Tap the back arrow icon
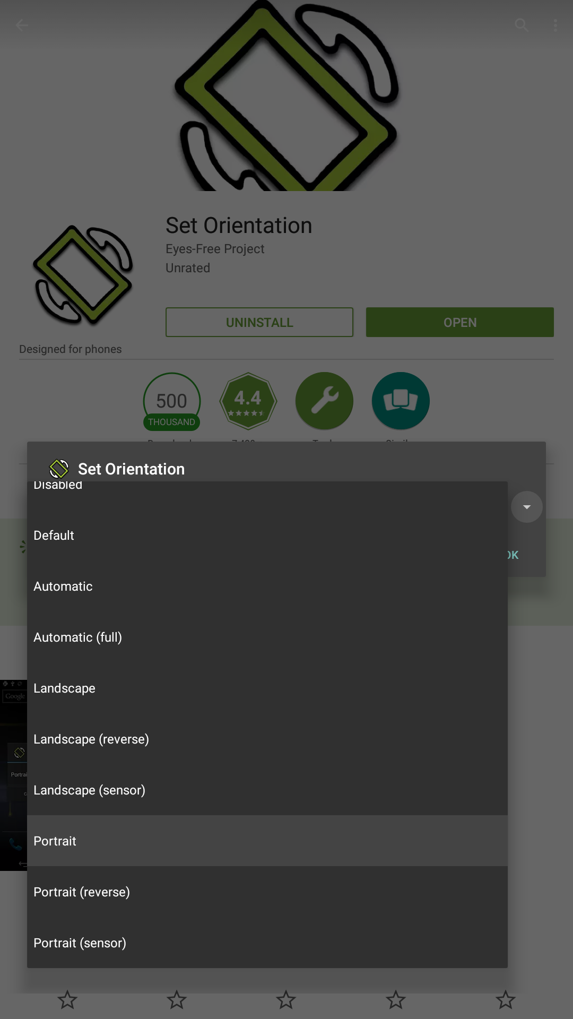This screenshot has width=573, height=1019. [22, 25]
